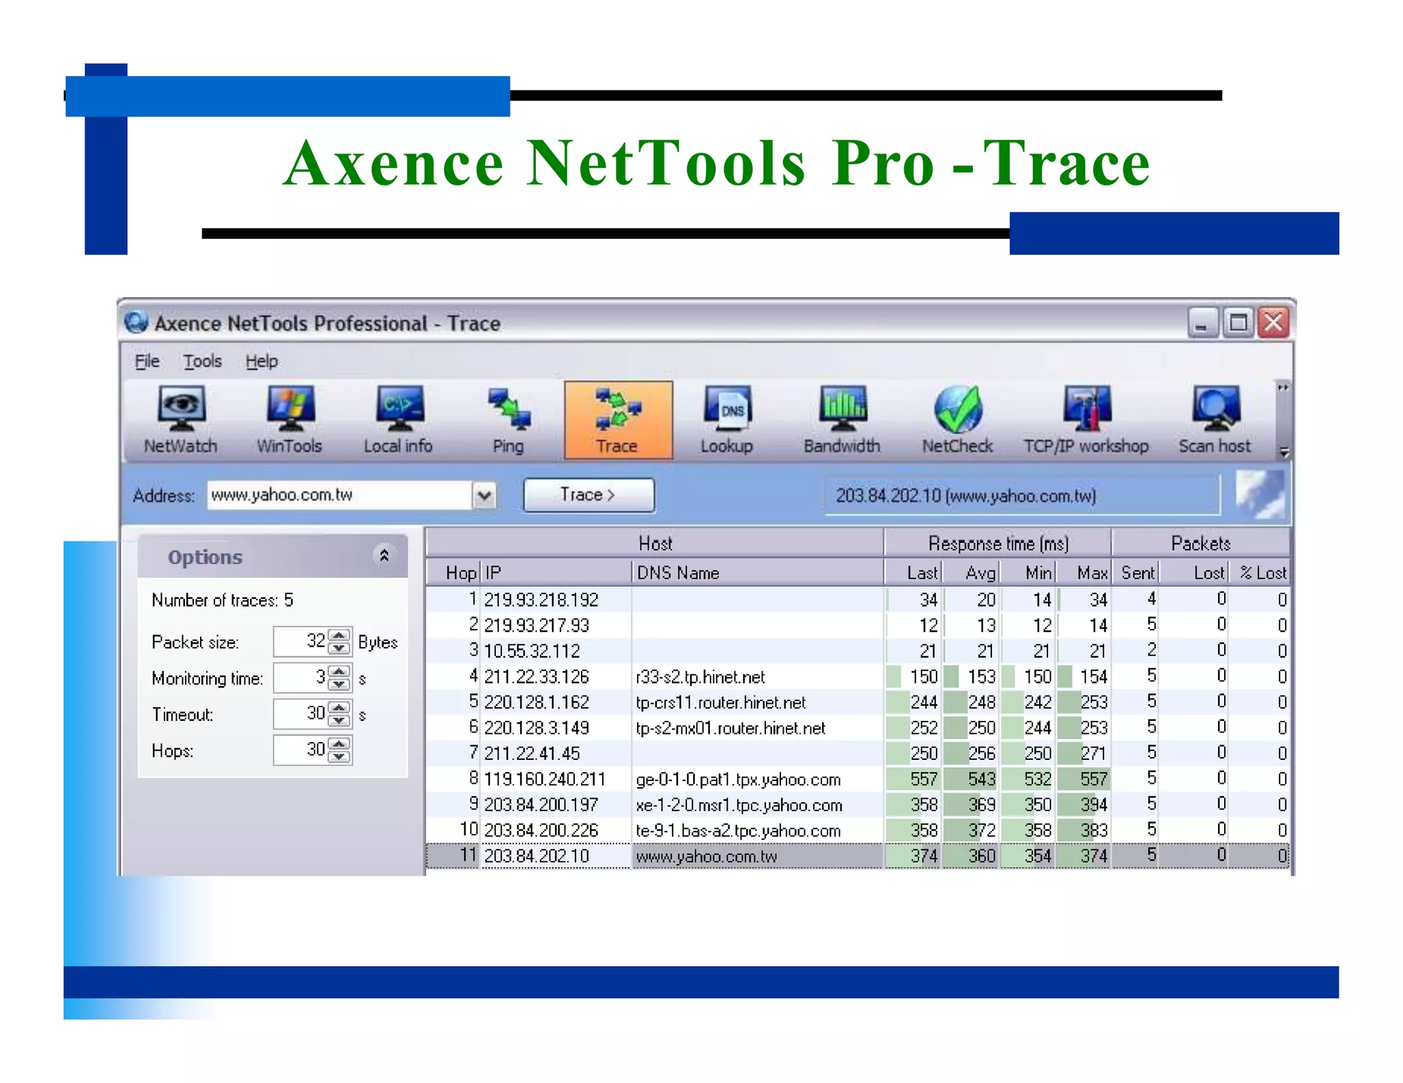
Task: Open the Bandwidth tool
Action: [x=842, y=420]
